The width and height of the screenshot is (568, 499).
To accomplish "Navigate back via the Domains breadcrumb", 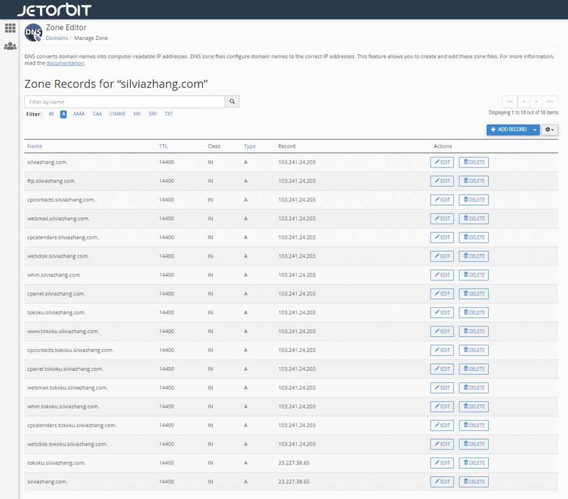I will click(x=57, y=38).
